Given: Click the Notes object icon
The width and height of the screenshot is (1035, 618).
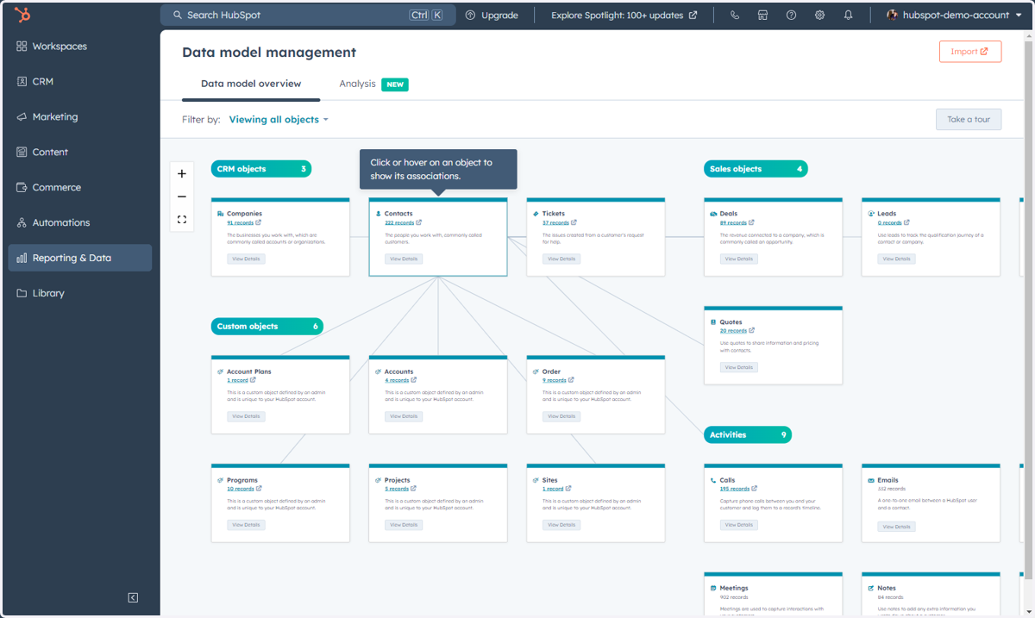Looking at the screenshot, I should [871, 589].
